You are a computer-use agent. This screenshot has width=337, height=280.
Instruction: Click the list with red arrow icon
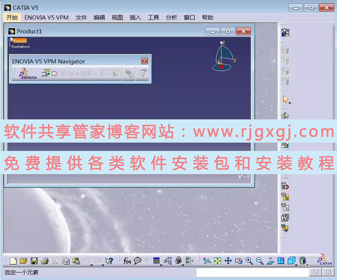285,186
